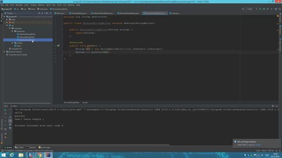The width and height of the screenshot is (282, 158).
Task: Open the Terminal tool window button
Action: click(31, 147)
